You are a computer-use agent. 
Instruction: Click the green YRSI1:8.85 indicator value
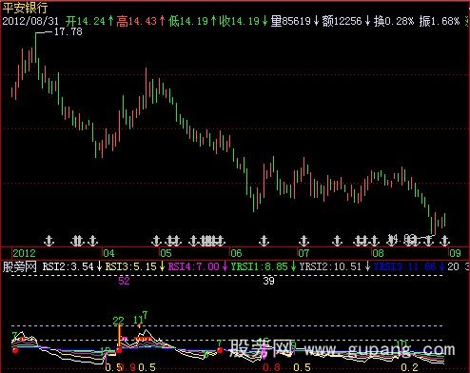pyautogui.click(x=260, y=266)
